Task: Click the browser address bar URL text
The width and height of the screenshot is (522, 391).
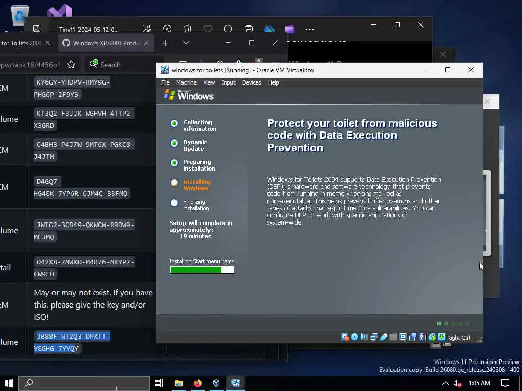Action: 29,65
